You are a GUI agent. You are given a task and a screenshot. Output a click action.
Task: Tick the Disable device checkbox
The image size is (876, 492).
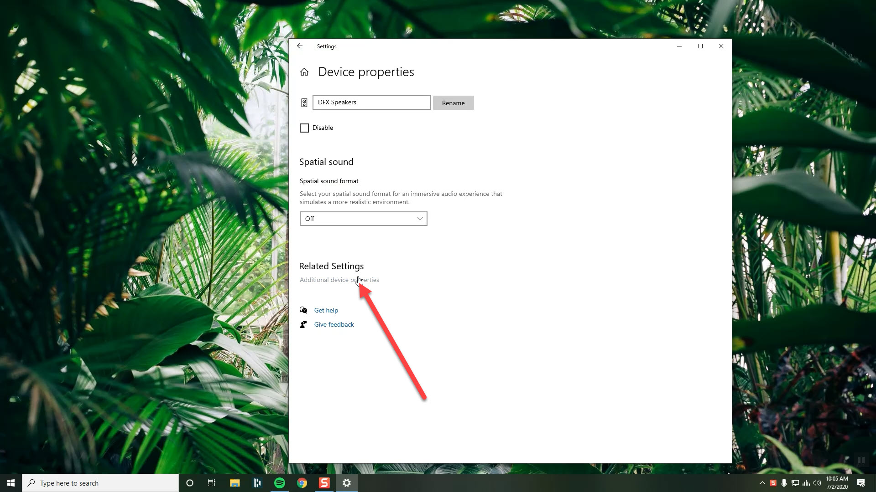click(304, 128)
